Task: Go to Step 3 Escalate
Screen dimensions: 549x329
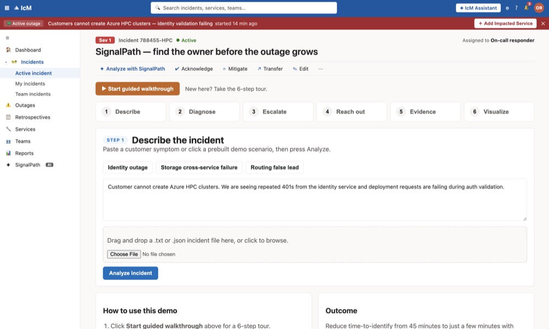Action: (278, 111)
